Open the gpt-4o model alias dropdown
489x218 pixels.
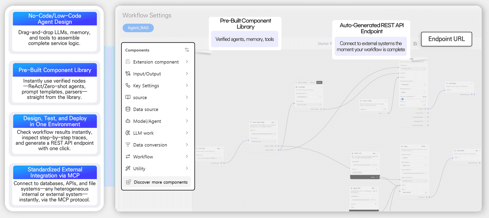413,92
